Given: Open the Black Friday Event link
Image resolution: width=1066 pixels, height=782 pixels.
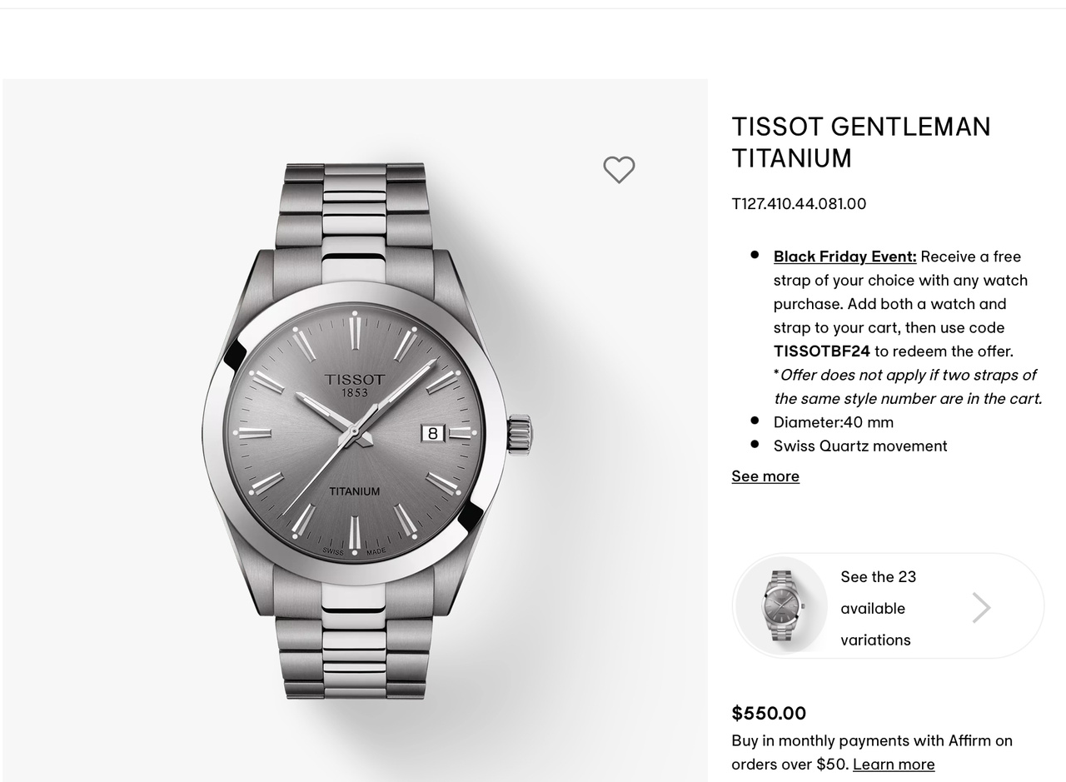Looking at the screenshot, I should [x=844, y=256].
